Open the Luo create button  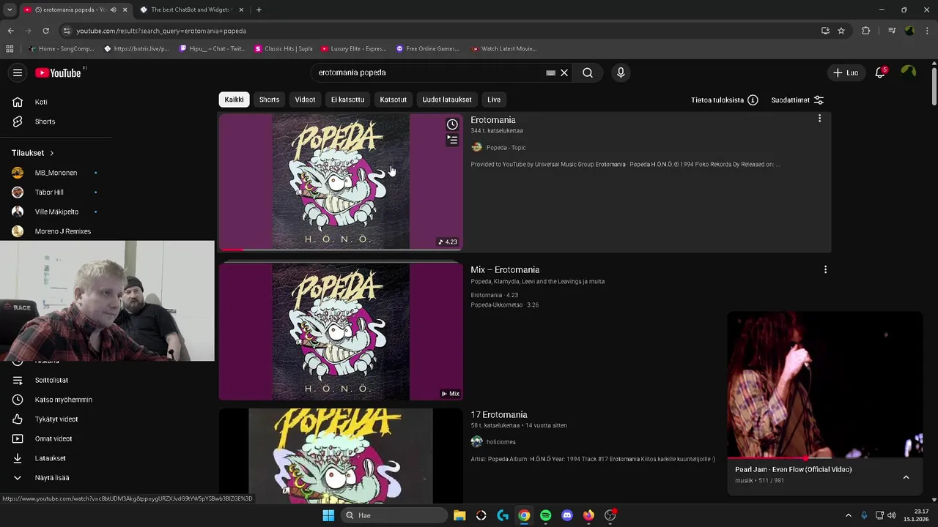(x=846, y=72)
